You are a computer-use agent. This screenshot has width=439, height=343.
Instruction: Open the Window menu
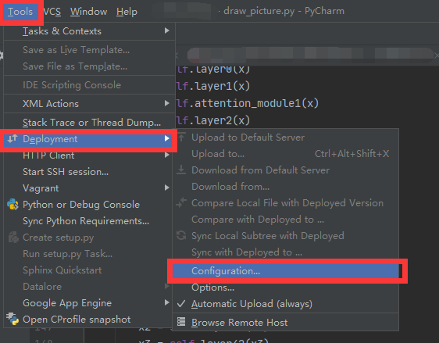[x=88, y=12]
